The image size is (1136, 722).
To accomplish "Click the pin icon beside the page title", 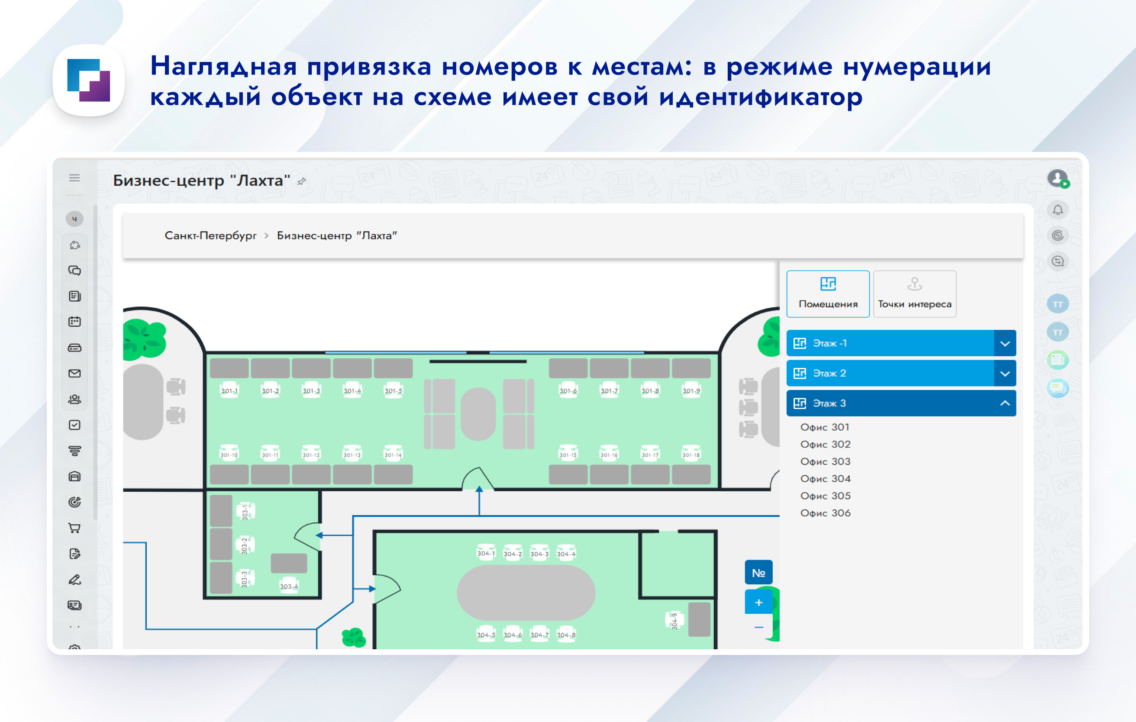I will (x=301, y=181).
